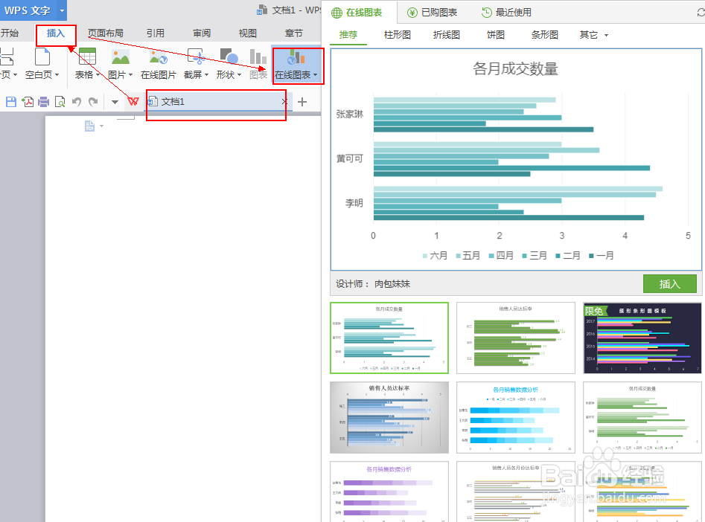
Task: Open the Print Preview icon
Action: pyautogui.click(x=60, y=102)
